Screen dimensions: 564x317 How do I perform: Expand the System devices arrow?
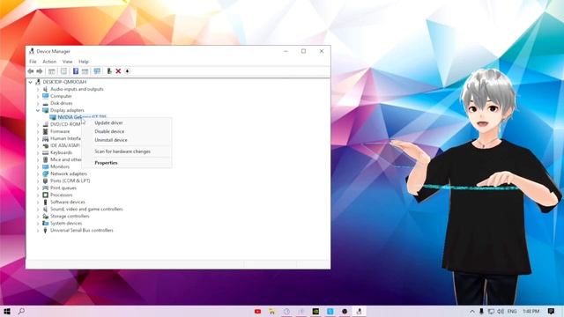click(38, 223)
